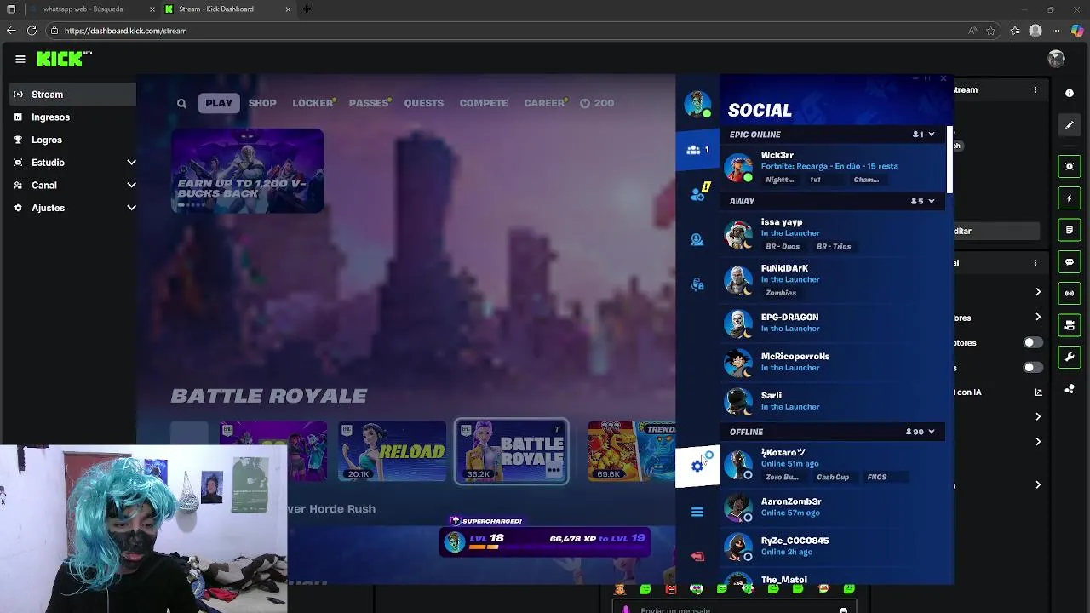Open the CAREER tab
This screenshot has height=613, width=1090.
545,103
